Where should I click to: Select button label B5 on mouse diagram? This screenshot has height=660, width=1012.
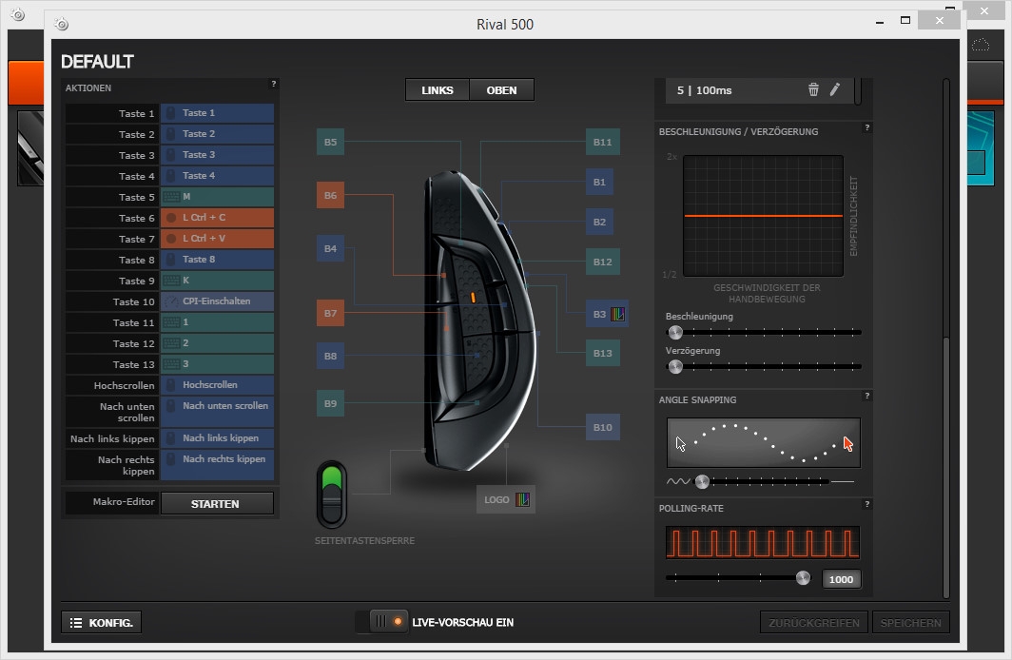tap(330, 142)
